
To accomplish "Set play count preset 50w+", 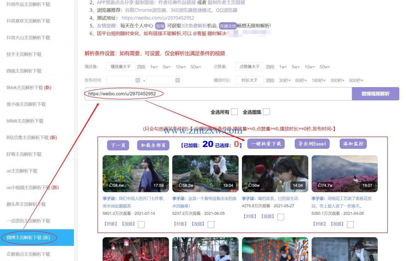I will pos(196,67).
